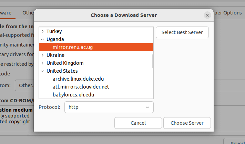Click the server list scrollbar
This screenshot has height=144, width=245.
click(152, 61)
